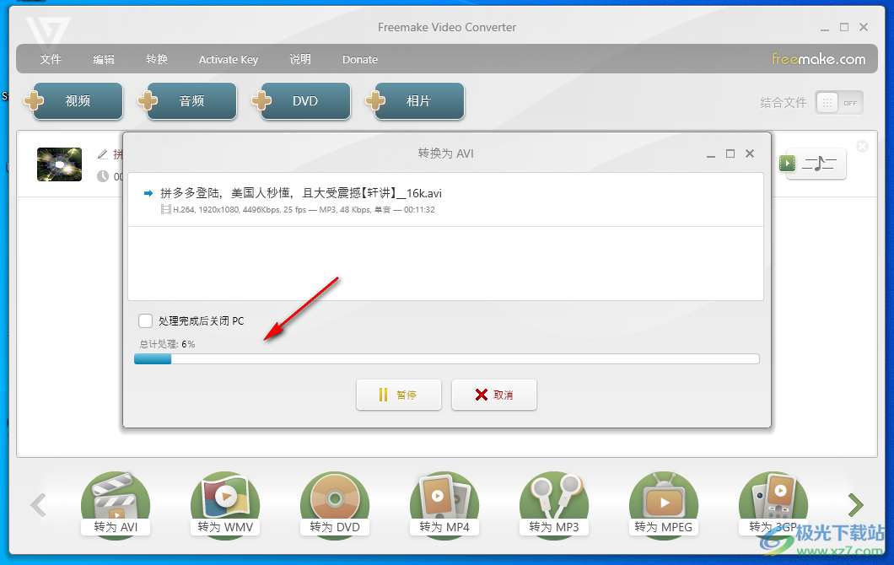The image size is (894, 565).
Task: Open the play and edit video button
Action: tap(812, 164)
